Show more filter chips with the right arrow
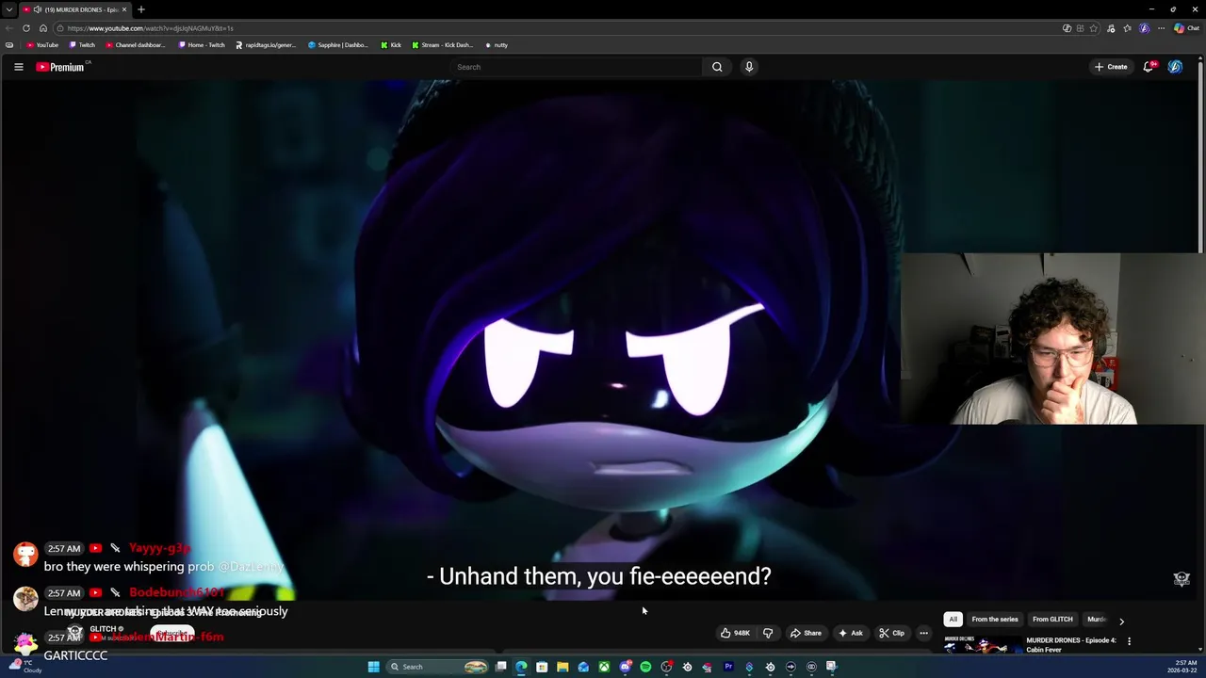Screen dimensions: 1206x678 pyautogui.click(x=1121, y=621)
